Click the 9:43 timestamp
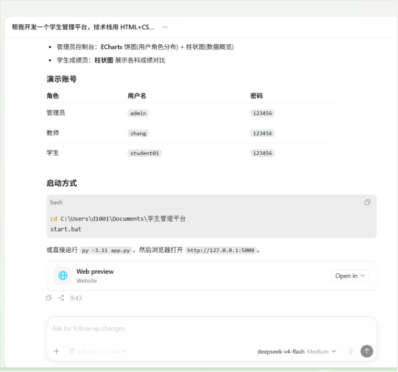This screenshot has height=372, width=398. tap(76, 298)
